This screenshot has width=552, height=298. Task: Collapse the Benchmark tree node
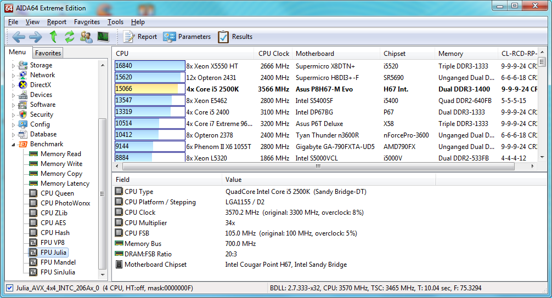coord(13,145)
